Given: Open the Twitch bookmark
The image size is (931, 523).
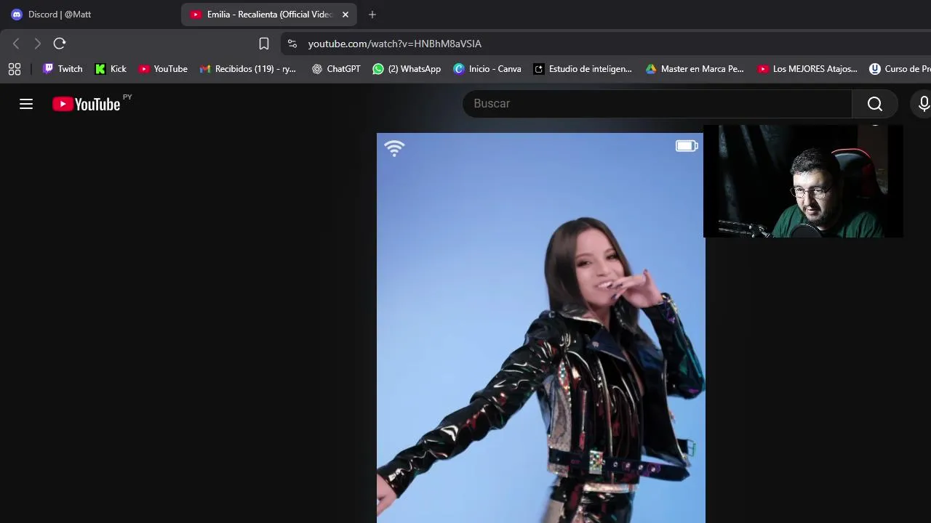Looking at the screenshot, I should click(x=63, y=69).
